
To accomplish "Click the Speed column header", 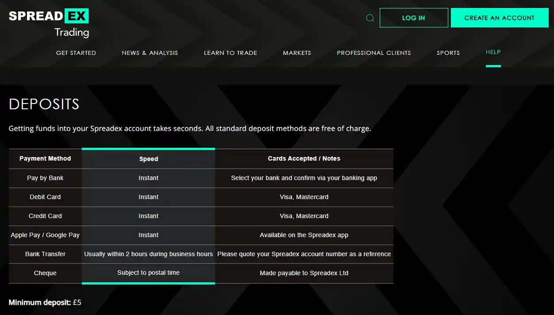I will coord(149,159).
